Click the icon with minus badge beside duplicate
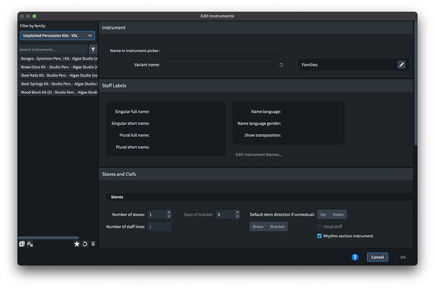 coord(30,244)
